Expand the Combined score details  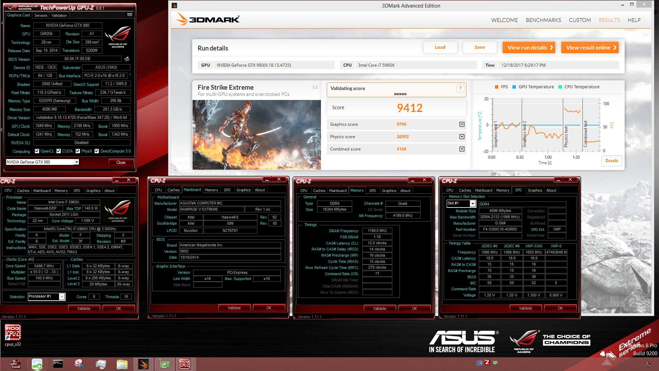point(462,149)
